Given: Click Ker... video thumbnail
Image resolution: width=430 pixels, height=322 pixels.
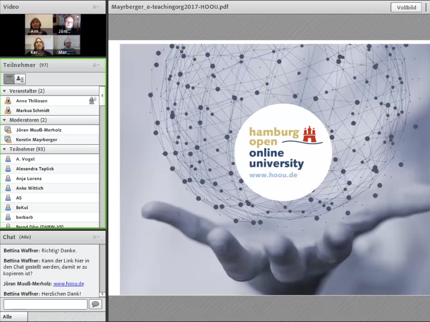Looking at the screenshot, I should [x=39, y=45].
